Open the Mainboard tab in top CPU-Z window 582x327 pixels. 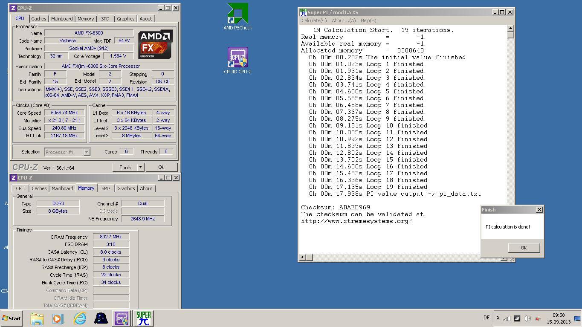coord(62,19)
